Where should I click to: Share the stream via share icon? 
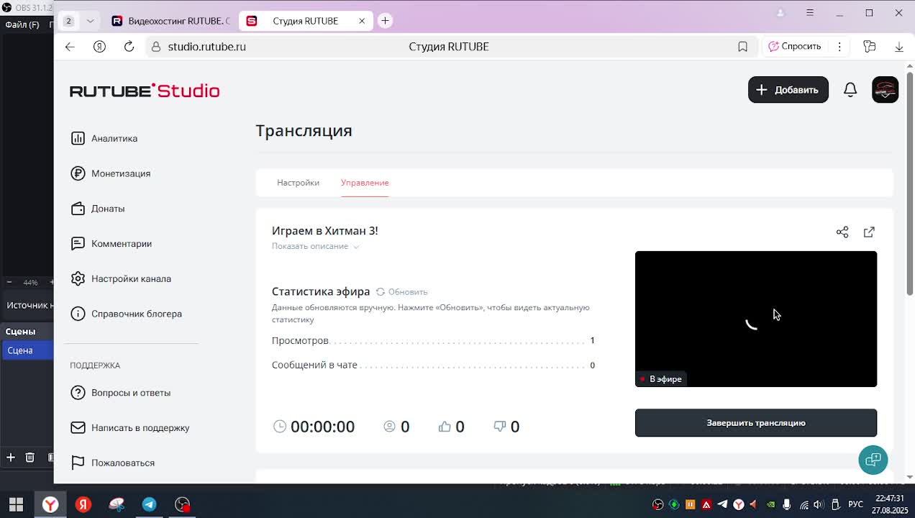(842, 232)
